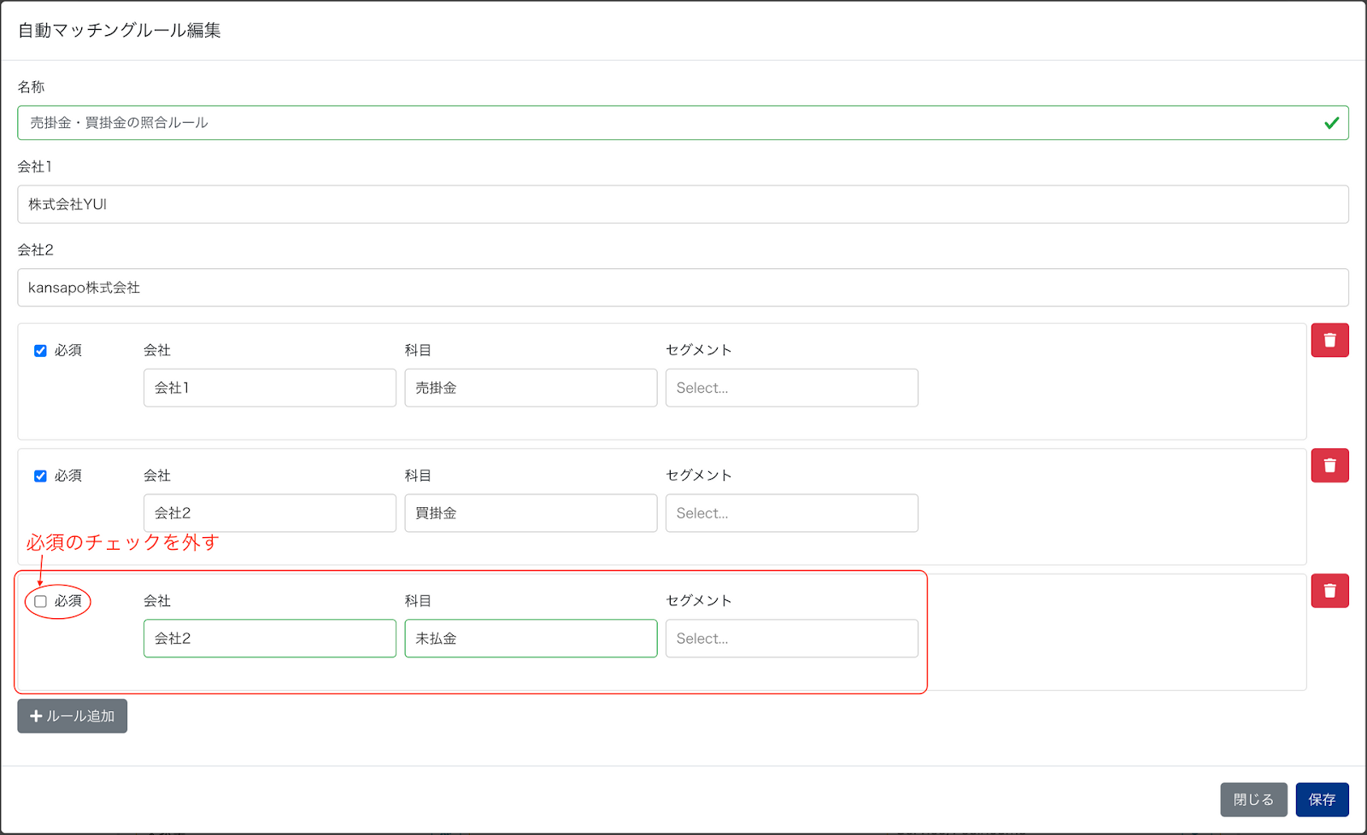This screenshot has height=835, width=1367.
Task: Click the 名称 text input field
Action: click(683, 123)
